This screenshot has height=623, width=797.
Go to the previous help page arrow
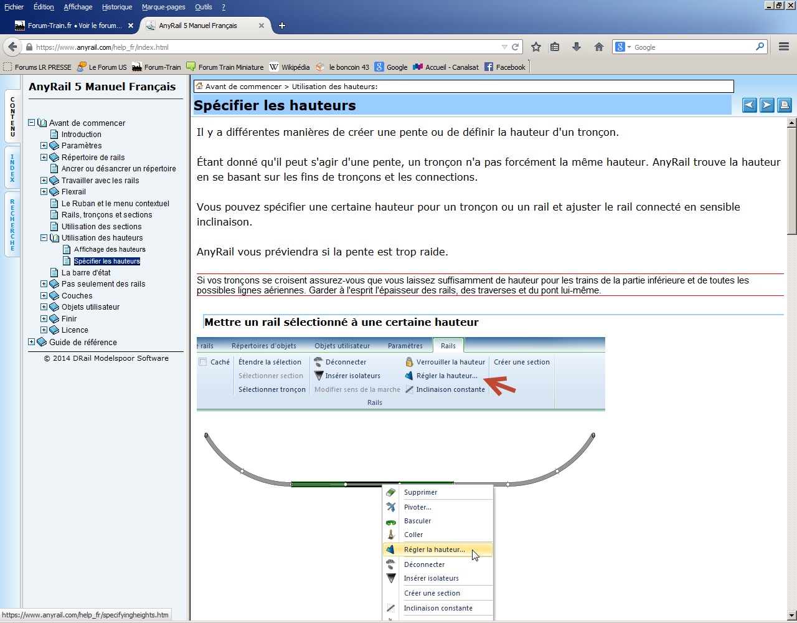click(x=749, y=105)
